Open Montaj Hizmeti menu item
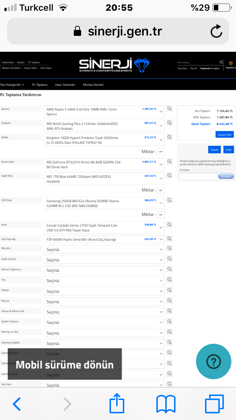This screenshot has width=236, height=420. tap(93, 85)
